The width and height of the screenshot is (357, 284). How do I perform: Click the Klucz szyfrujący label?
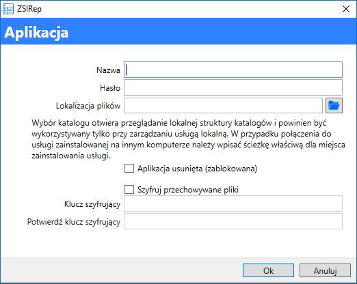pos(92,204)
